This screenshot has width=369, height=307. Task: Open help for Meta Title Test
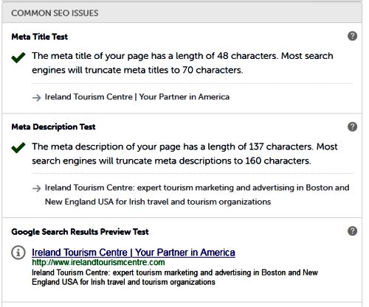[352, 36]
